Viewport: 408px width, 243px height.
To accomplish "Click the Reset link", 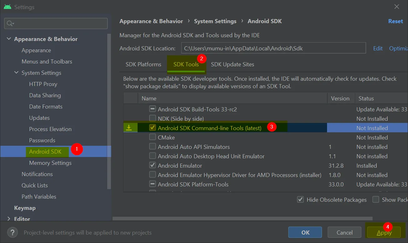I will click(x=395, y=21).
